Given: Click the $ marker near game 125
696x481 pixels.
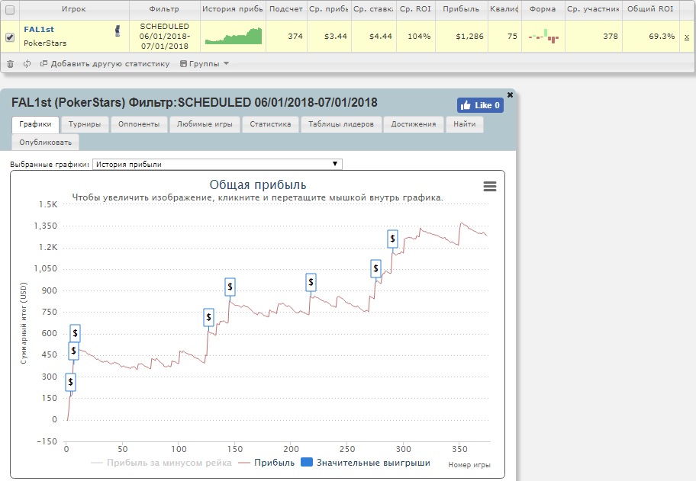Looking at the screenshot, I should pos(208,317).
